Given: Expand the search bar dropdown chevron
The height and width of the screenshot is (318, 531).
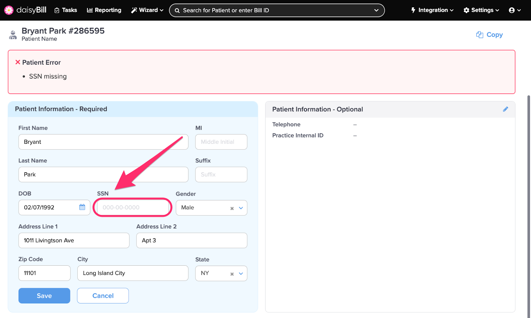Looking at the screenshot, I should pyautogui.click(x=377, y=10).
